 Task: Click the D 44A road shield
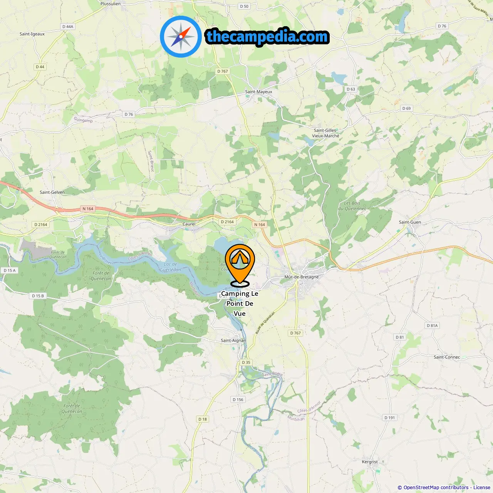[68, 27]
